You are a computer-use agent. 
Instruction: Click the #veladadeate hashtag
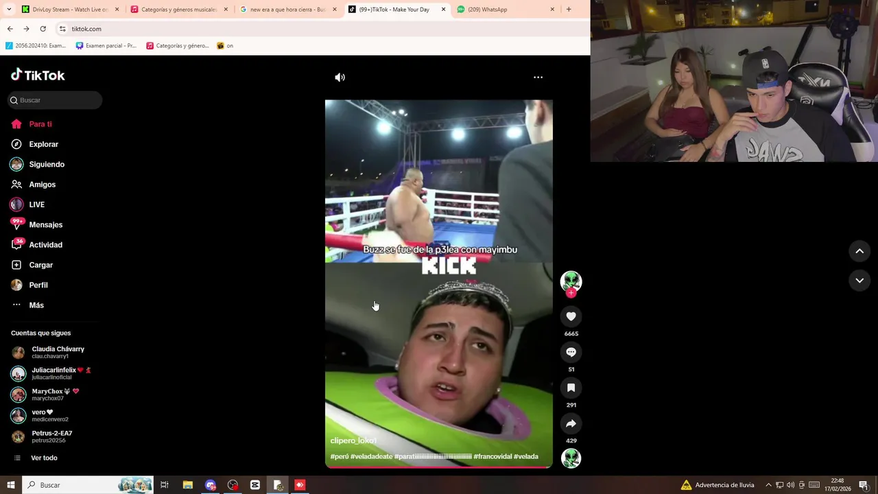pos(371,456)
